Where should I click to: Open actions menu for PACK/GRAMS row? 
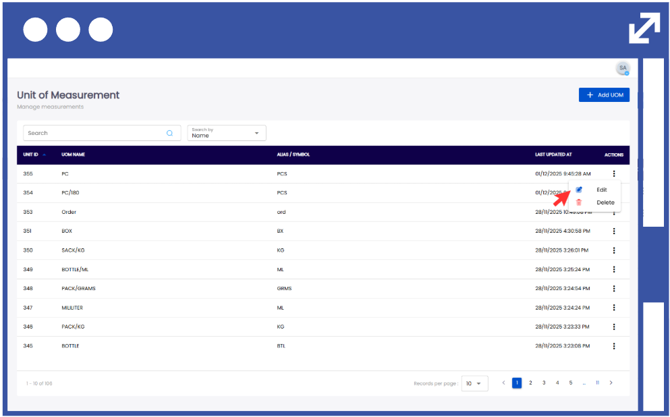coord(614,289)
